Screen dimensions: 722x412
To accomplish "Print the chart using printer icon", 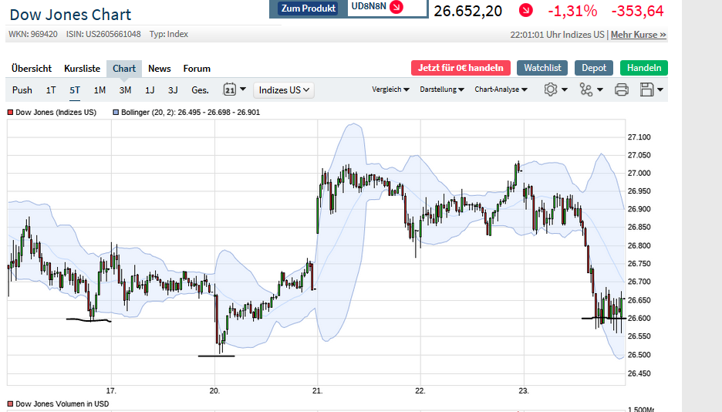I will pos(622,89).
